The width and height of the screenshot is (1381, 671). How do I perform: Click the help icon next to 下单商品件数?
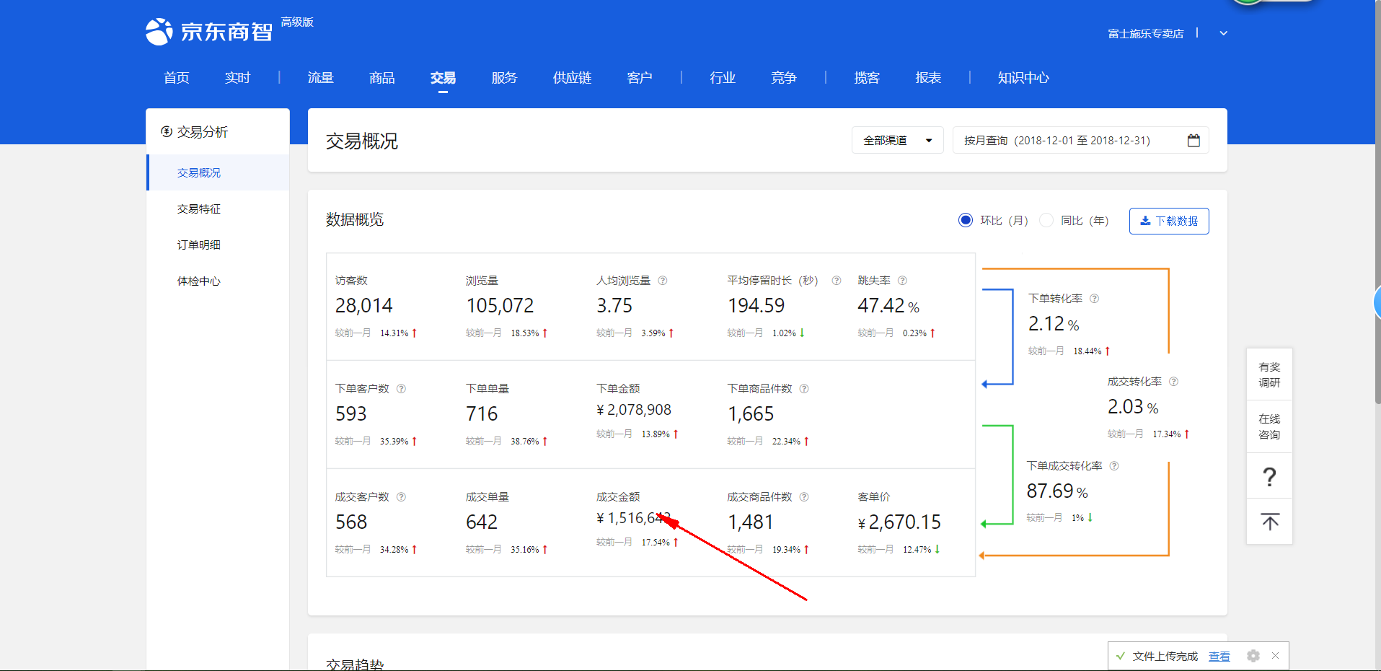[x=804, y=389]
